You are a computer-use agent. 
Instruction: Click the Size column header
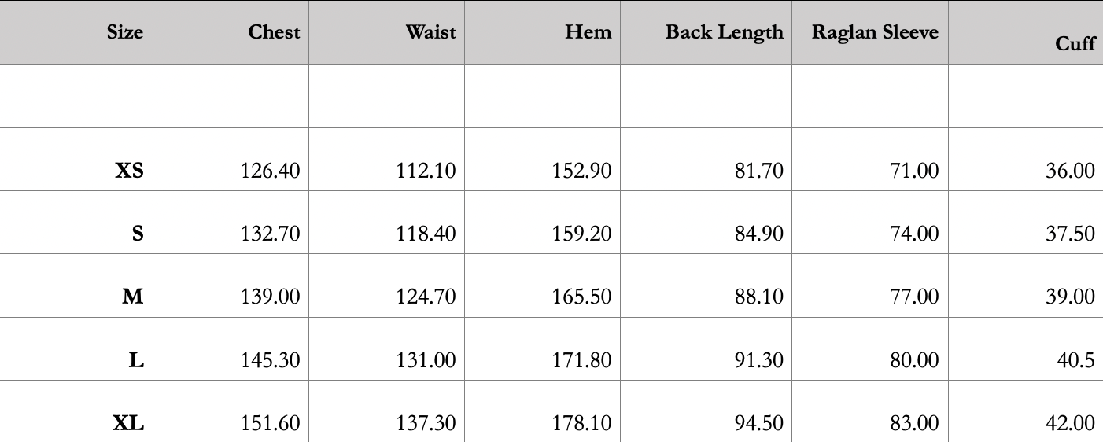click(125, 32)
